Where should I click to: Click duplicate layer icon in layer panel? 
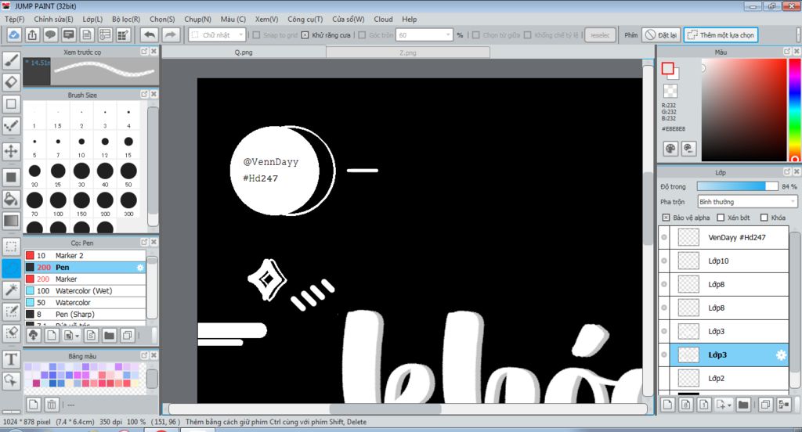[765, 405]
